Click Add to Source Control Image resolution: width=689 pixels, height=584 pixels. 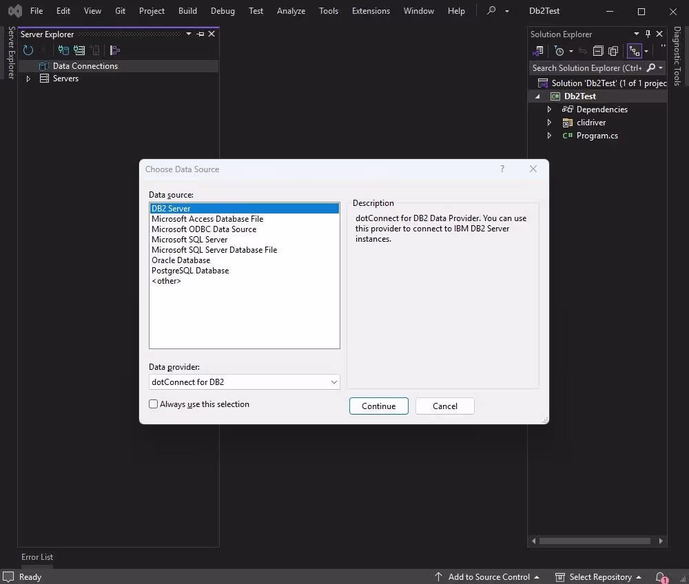coord(487,577)
